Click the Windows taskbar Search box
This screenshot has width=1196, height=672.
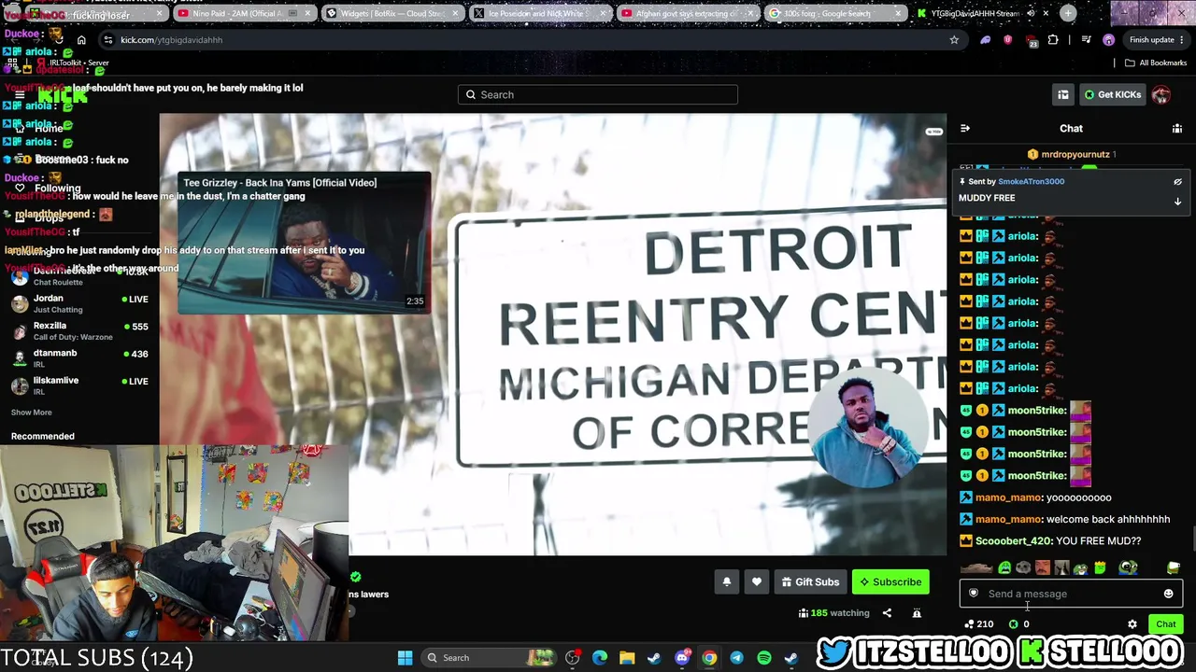(488, 658)
